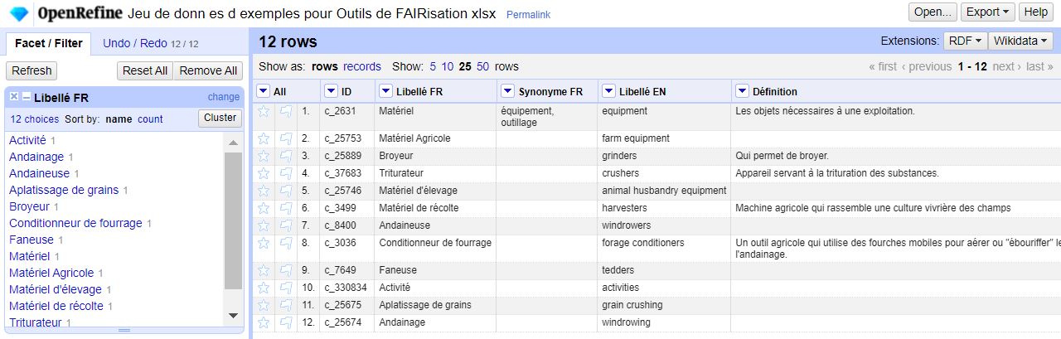
Task: Open the Permalink link
Action: pyautogui.click(x=528, y=15)
